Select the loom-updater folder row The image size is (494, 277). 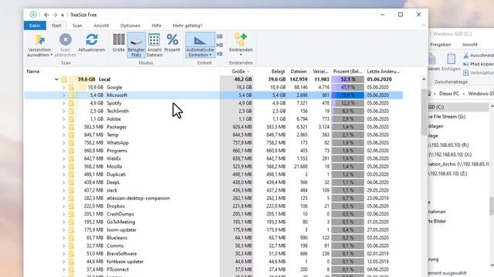(x=214, y=230)
